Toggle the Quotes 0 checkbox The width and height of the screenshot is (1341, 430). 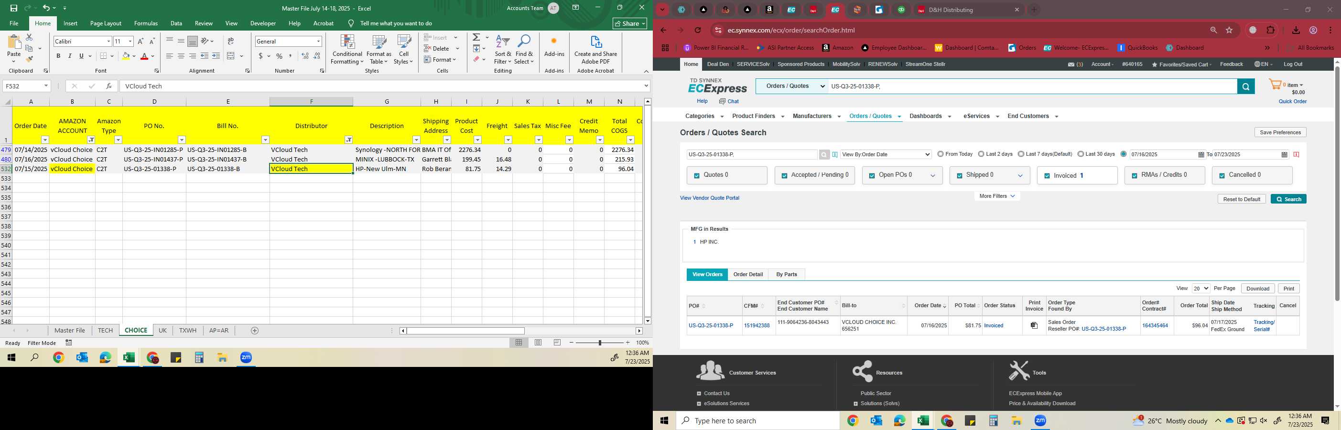point(696,176)
